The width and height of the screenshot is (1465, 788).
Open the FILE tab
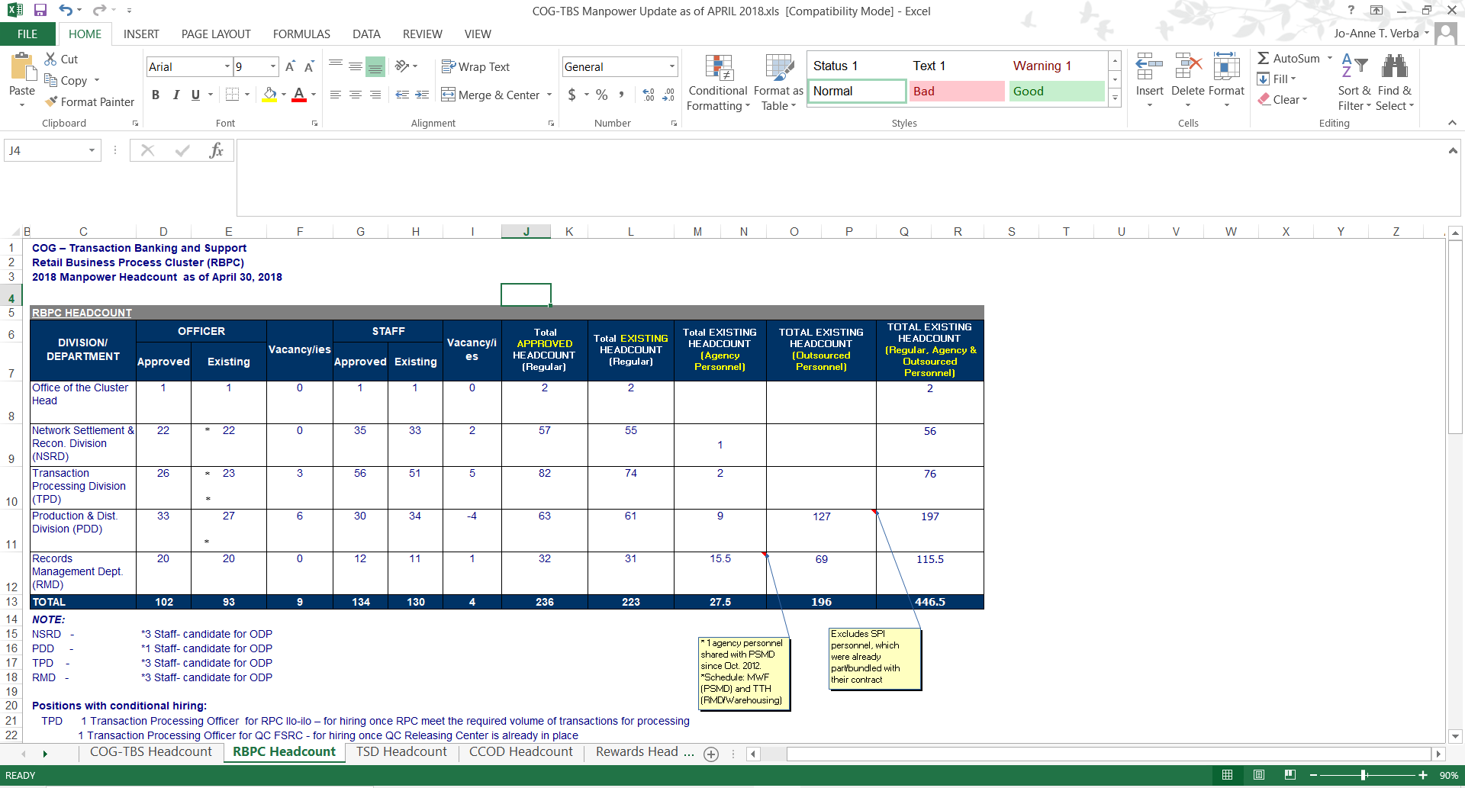point(27,34)
